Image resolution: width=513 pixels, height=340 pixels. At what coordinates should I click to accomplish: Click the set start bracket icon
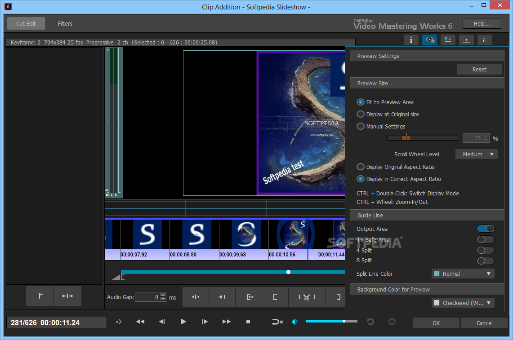point(275,297)
